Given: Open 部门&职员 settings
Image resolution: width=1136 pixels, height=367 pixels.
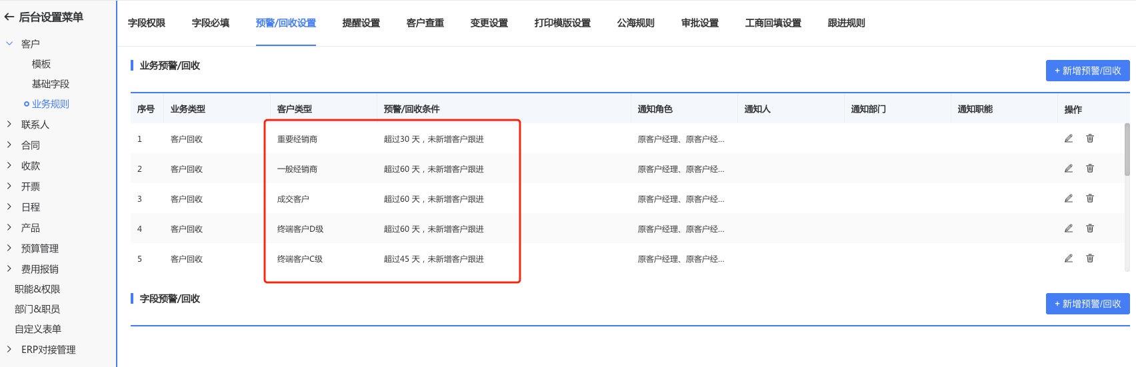Looking at the screenshot, I should (37, 309).
